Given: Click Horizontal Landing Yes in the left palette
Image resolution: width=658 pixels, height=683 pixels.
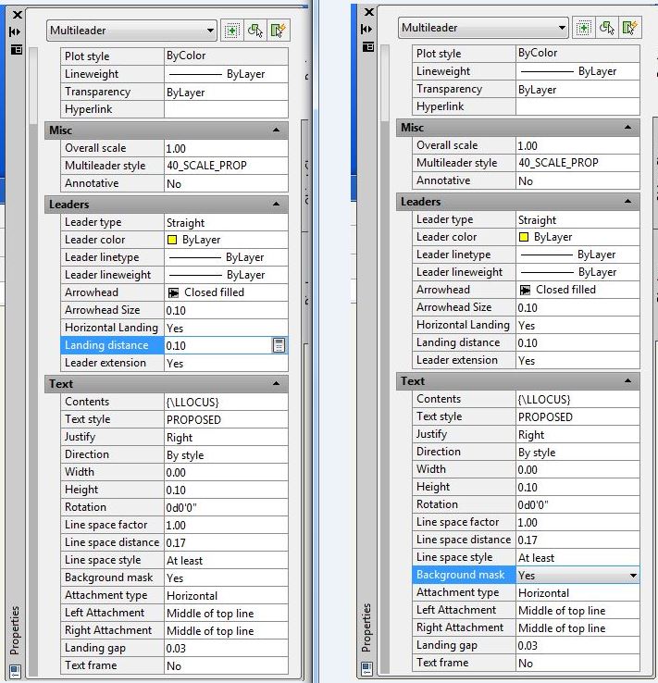Looking at the screenshot, I should pyautogui.click(x=226, y=328).
